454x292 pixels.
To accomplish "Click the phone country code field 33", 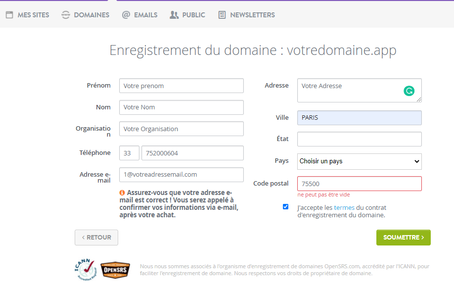I will tap(129, 153).
